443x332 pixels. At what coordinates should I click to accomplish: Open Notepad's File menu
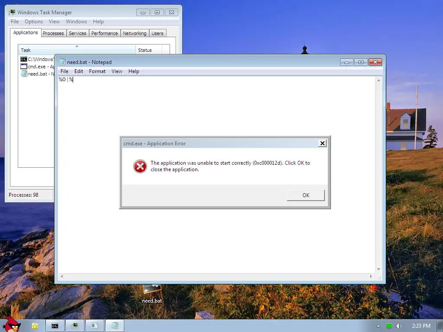point(64,71)
